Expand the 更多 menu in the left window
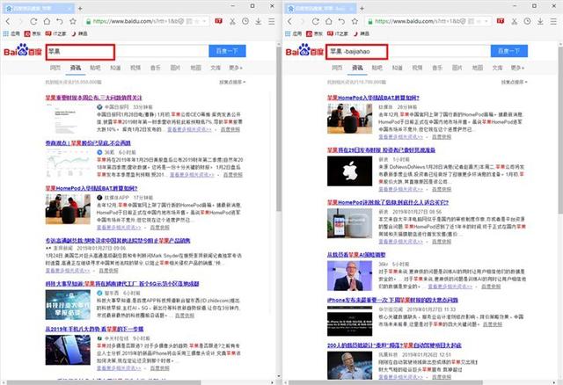563x385 pixels. pyautogui.click(x=236, y=68)
